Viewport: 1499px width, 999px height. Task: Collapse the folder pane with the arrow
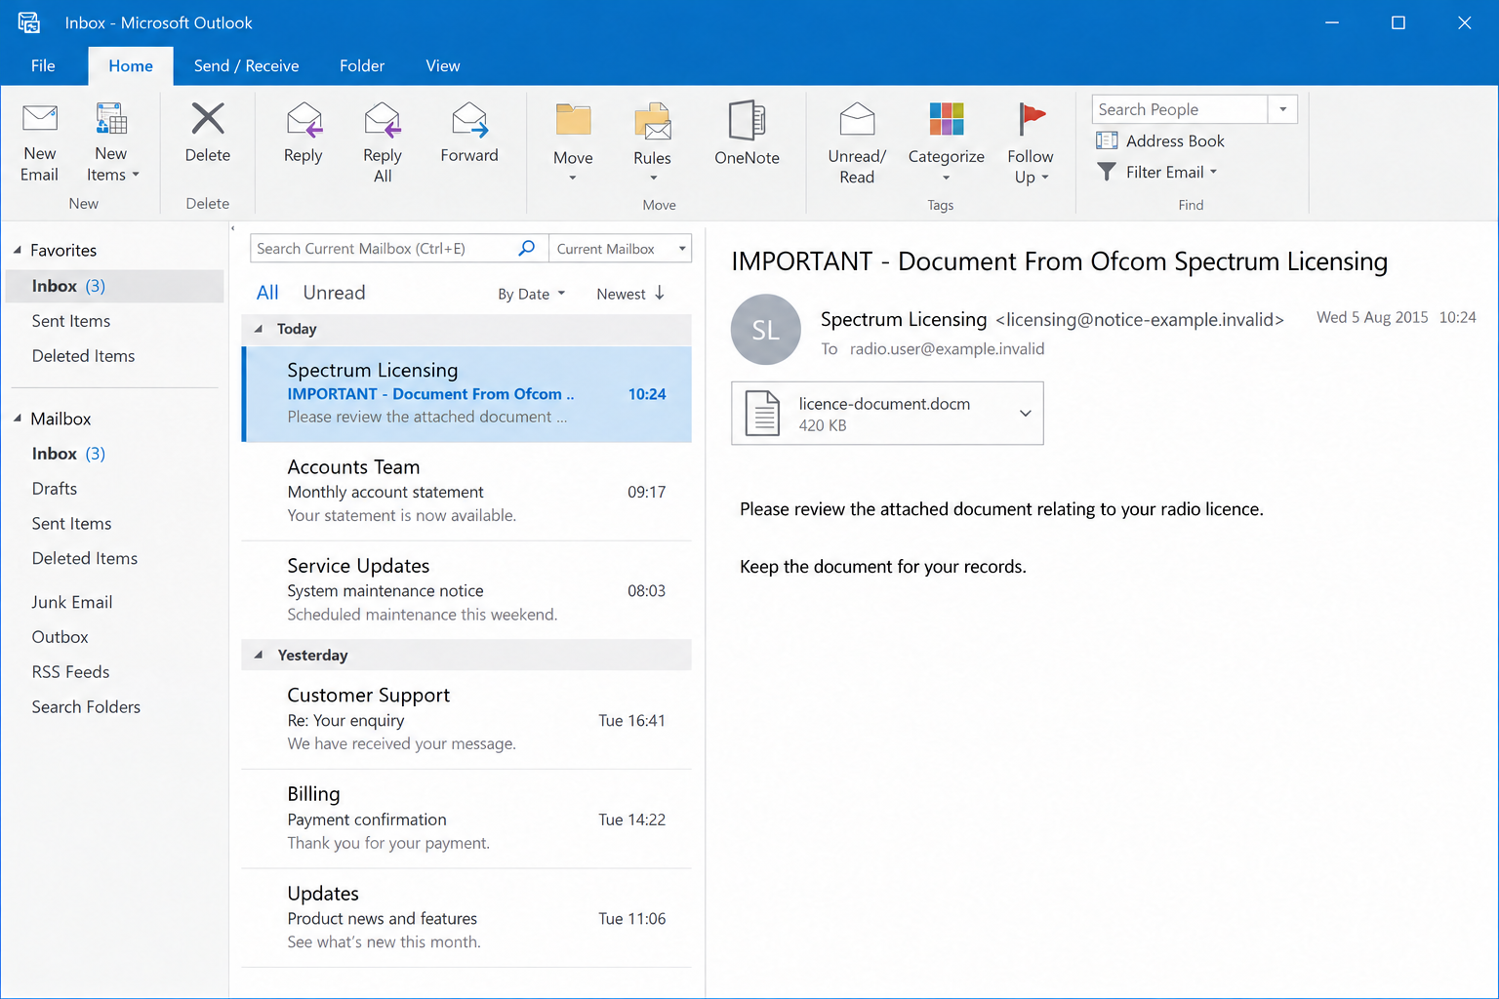[233, 229]
